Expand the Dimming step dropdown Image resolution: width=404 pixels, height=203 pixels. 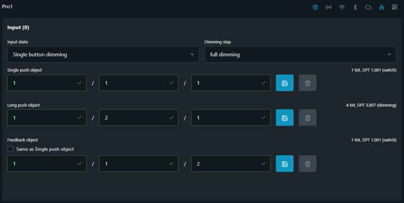click(x=300, y=54)
